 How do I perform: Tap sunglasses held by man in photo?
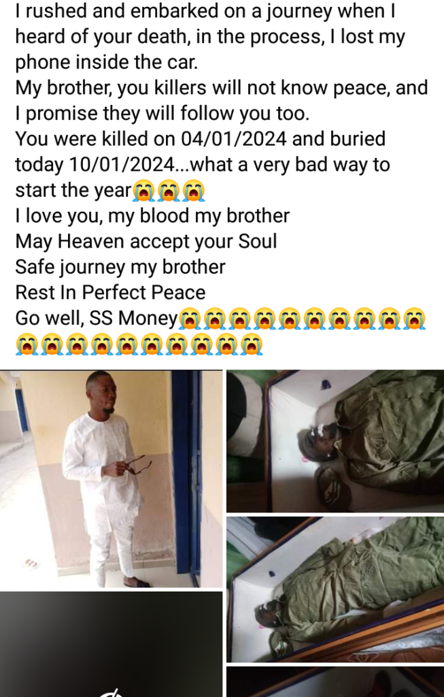137,464
